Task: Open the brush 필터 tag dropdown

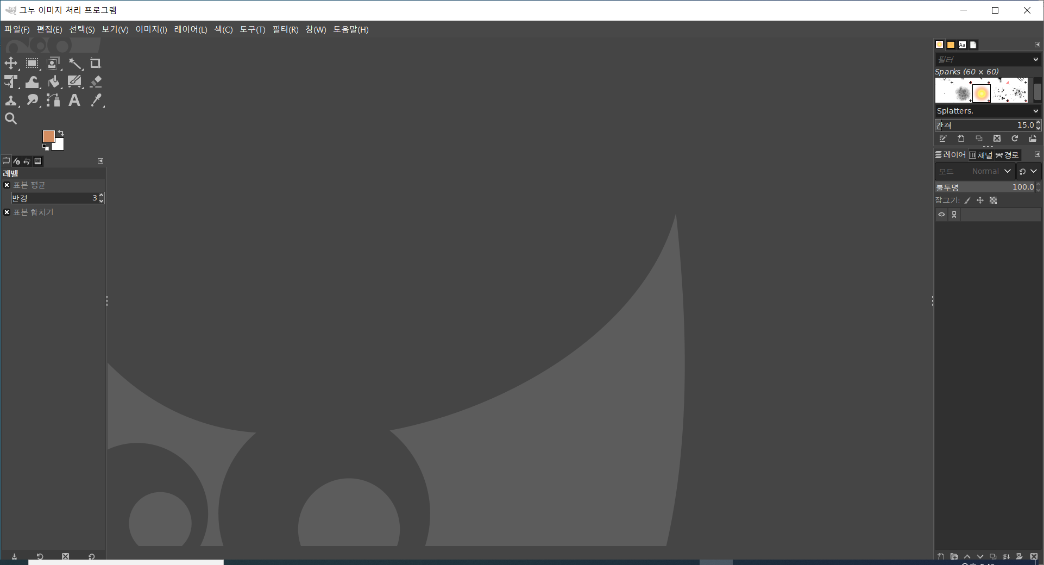Action: pos(1036,59)
